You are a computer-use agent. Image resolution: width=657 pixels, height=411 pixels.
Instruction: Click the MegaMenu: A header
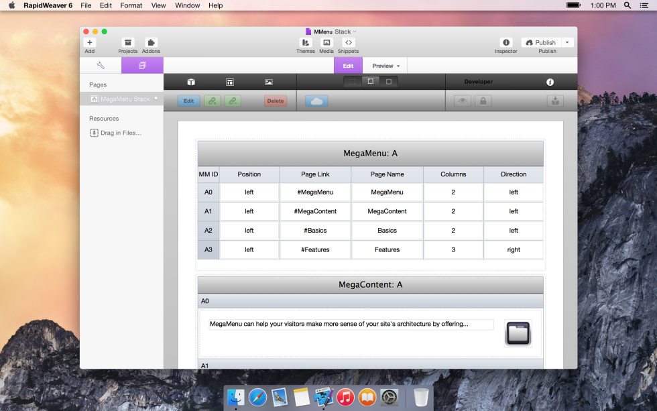370,154
